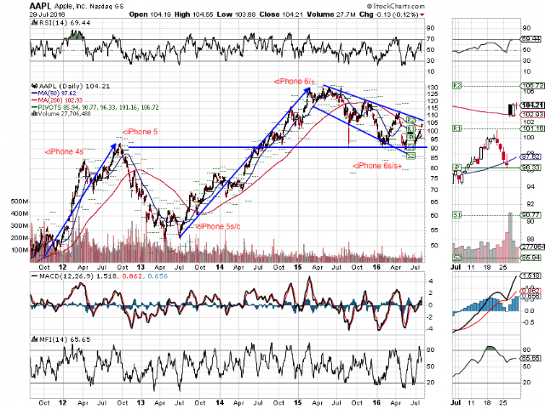Click the S2 pivot box in zoom panel
This screenshot has height=409, width=545.
pos(456,258)
